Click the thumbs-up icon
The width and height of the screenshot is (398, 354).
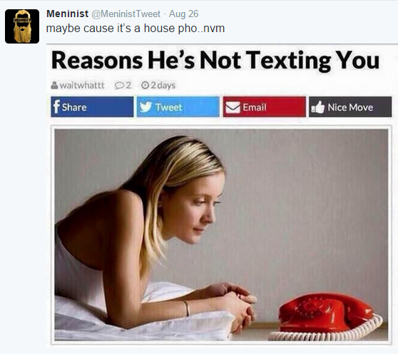(x=318, y=107)
